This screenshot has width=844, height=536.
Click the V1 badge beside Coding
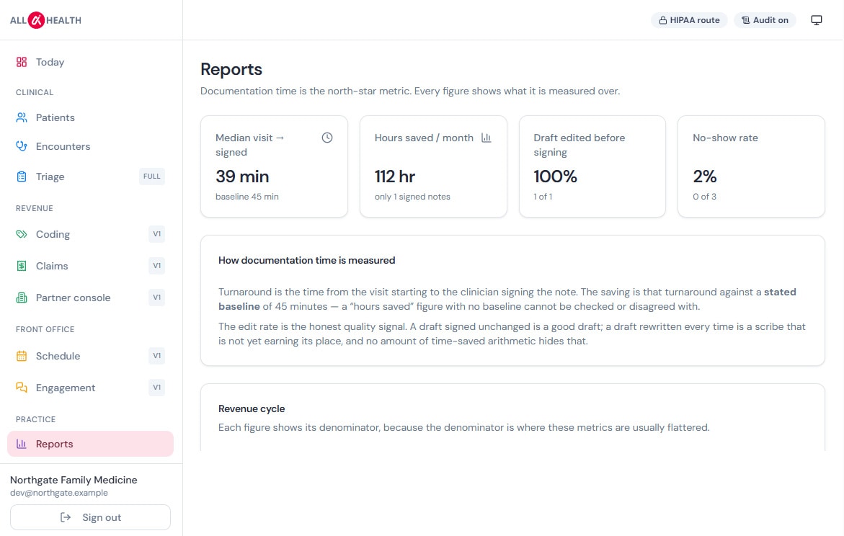[156, 234]
